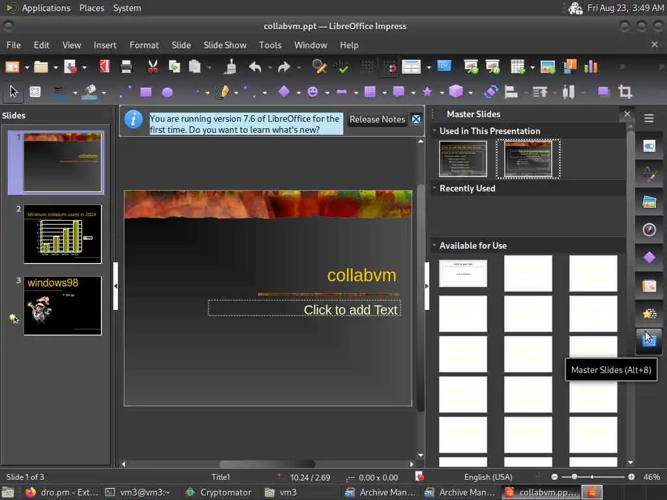
Task: Open Find and Replace magnifier icon
Action: (x=319, y=67)
